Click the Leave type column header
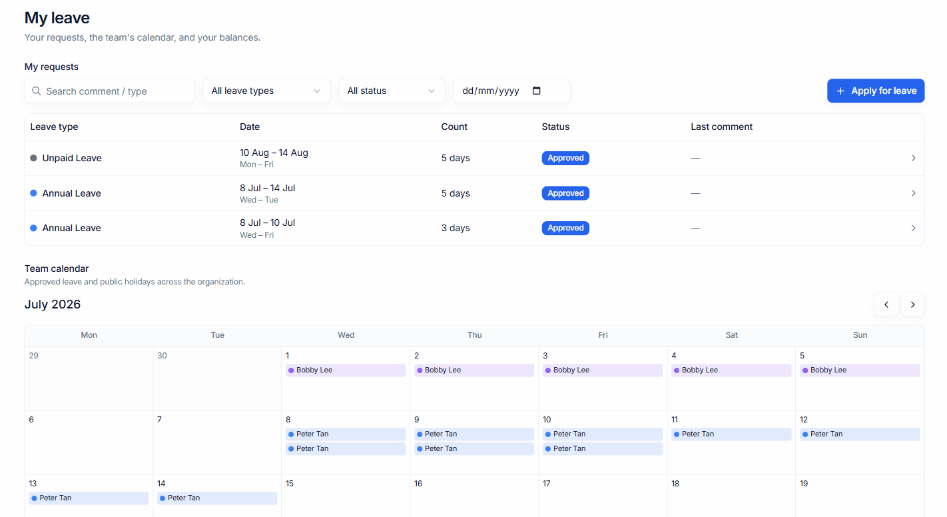The width and height of the screenshot is (947, 517). point(54,127)
